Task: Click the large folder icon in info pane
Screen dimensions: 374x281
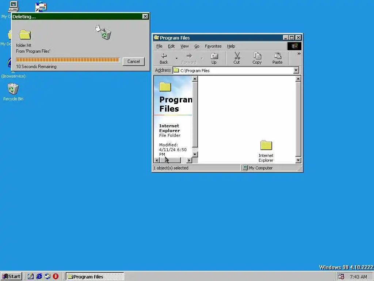Action: pos(165,86)
